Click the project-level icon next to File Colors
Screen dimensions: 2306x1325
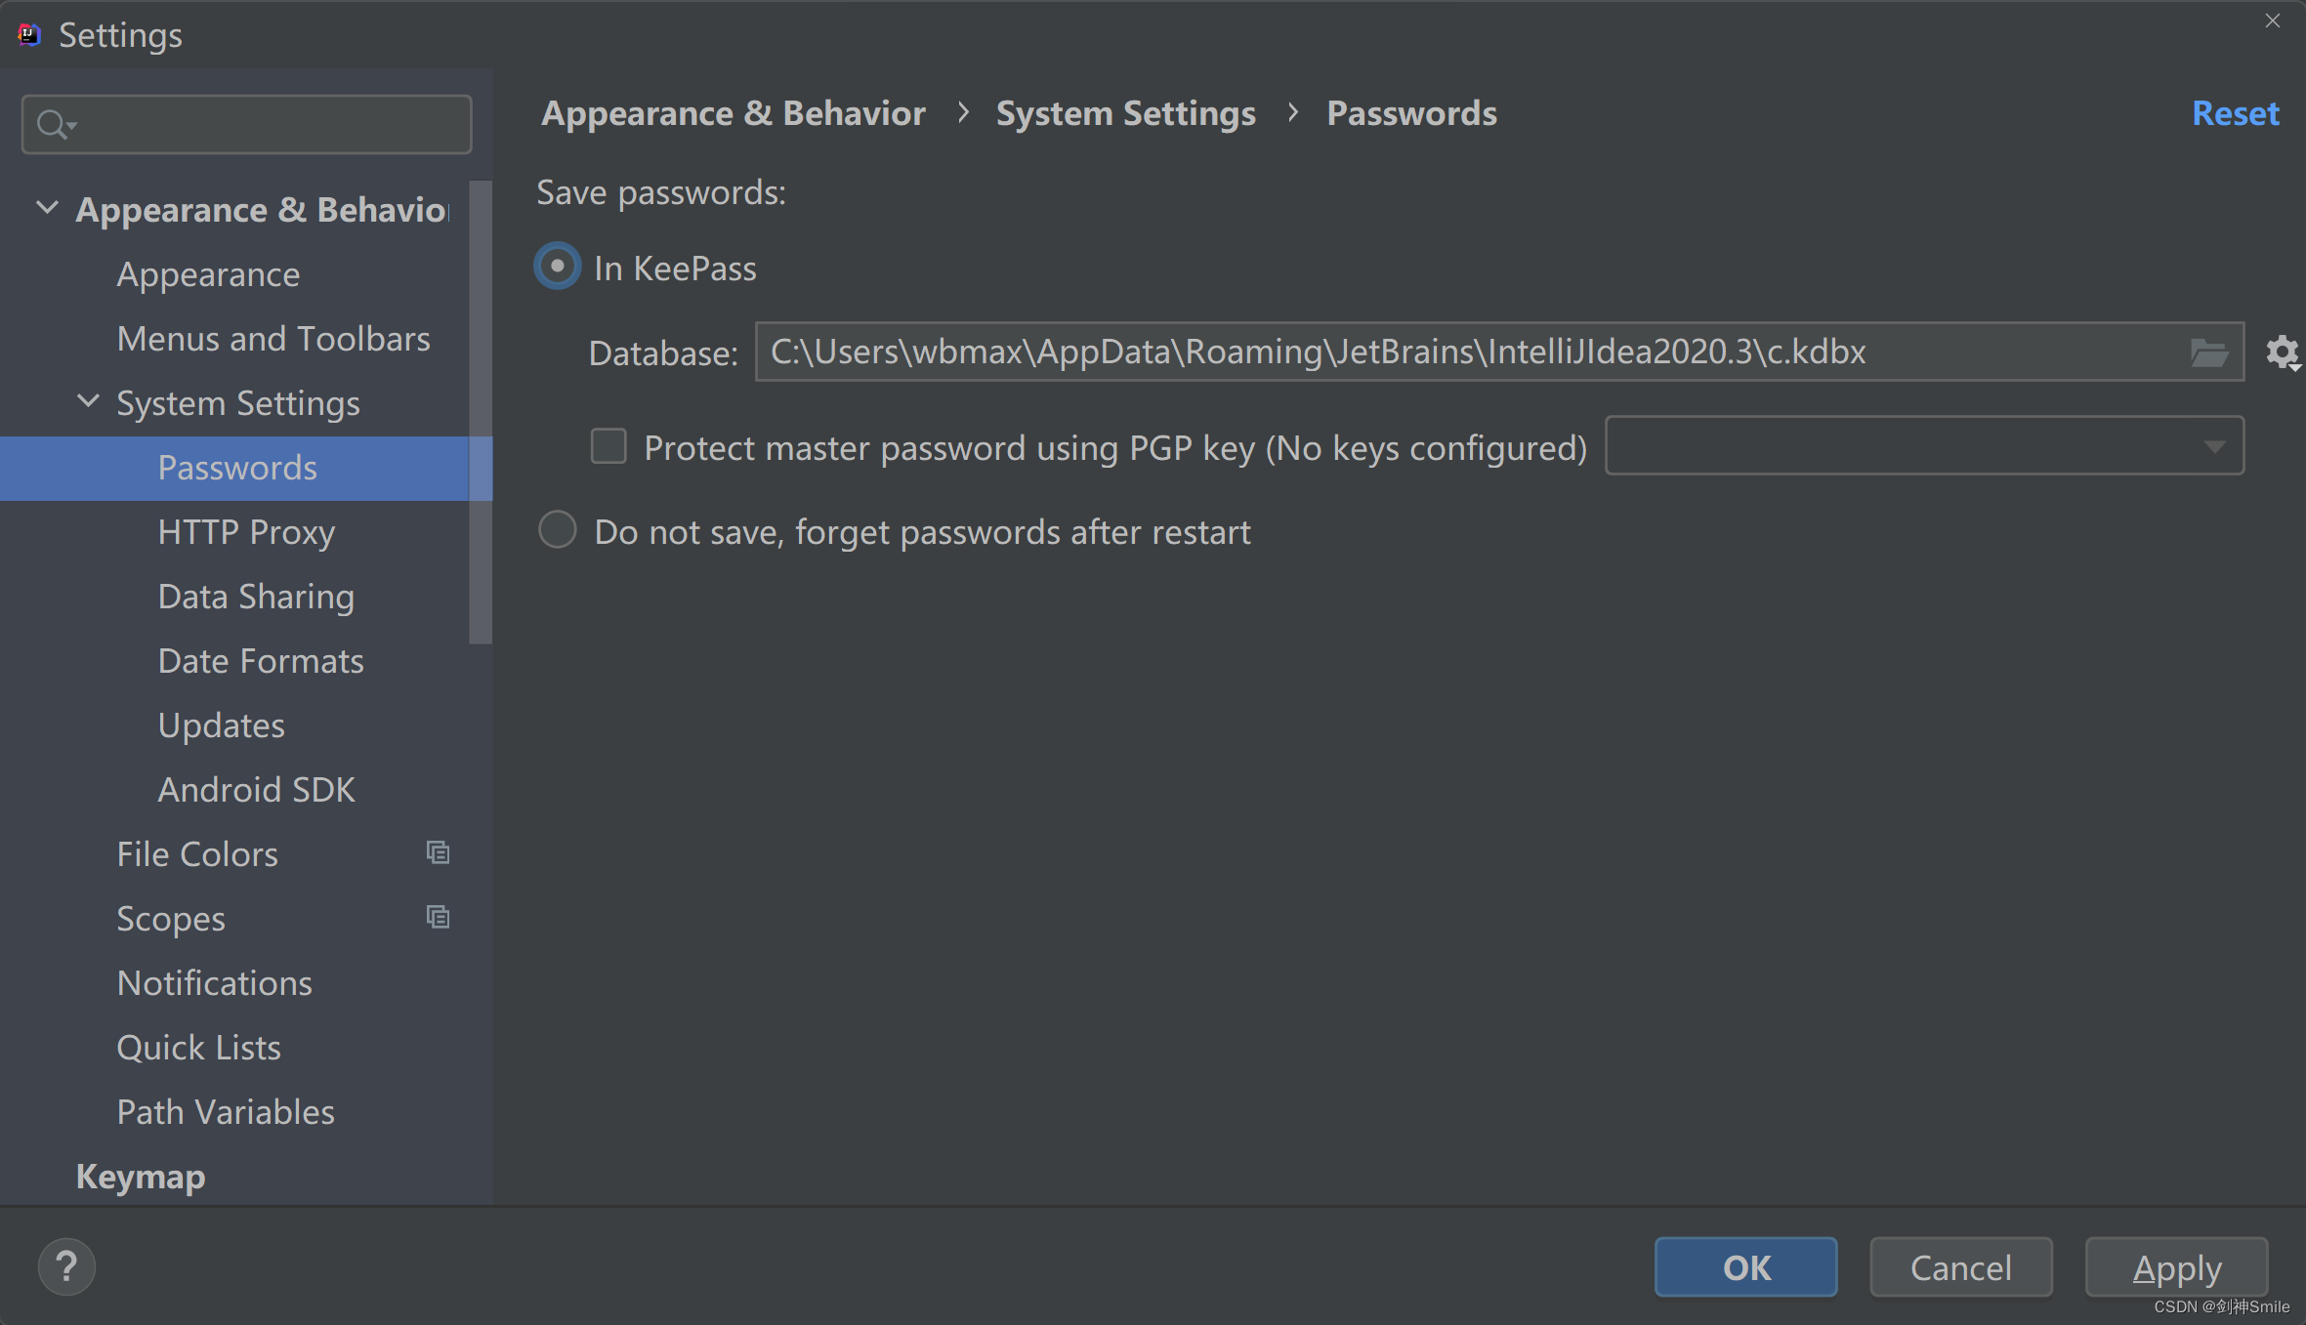tap(438, 851)
